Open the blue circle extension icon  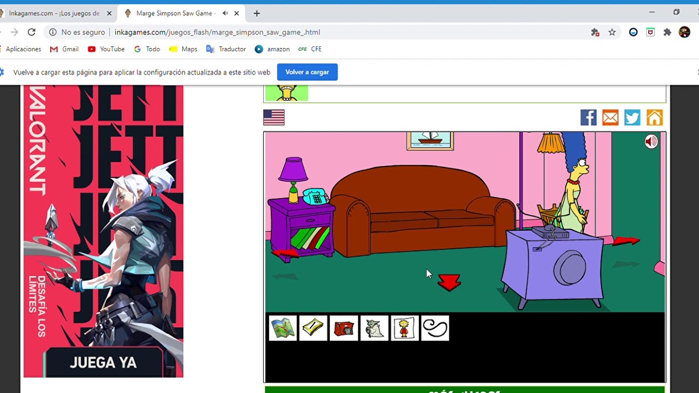click(x=633, y=32)
